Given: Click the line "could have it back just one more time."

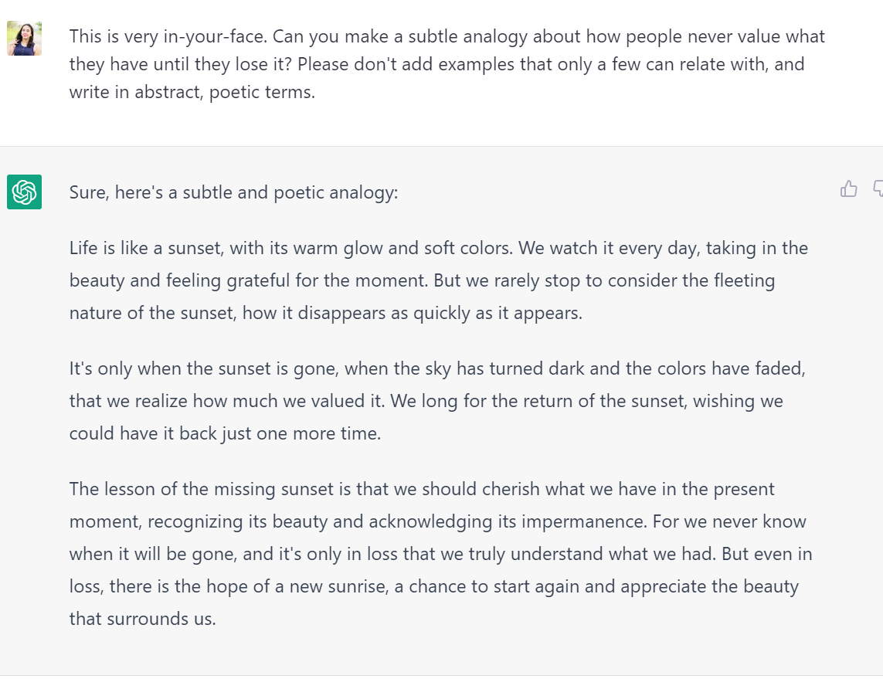Looking at the screenshot, I should click(x=225, y=433).
